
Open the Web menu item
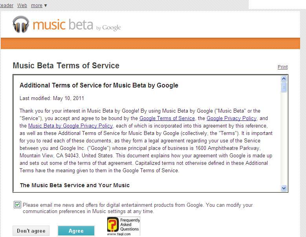(x=22, y=5)
